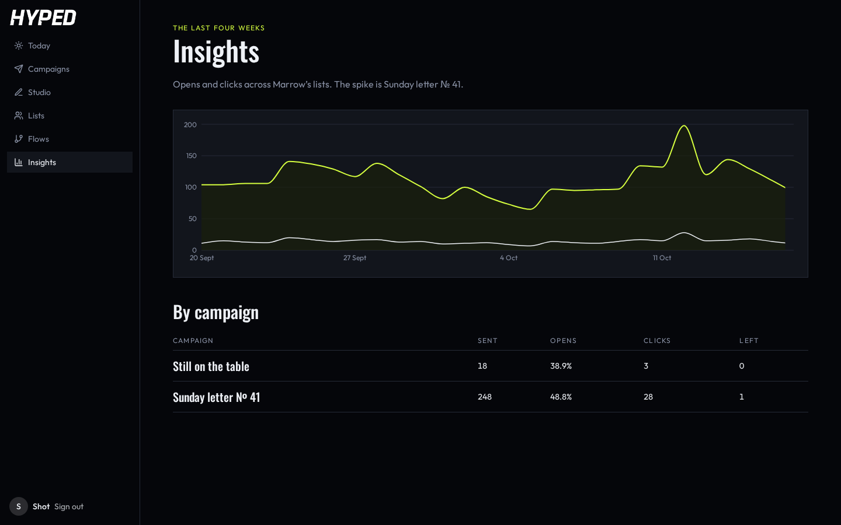Click the '20 Sept' axis label
841x525 pixels.
(x=202, y=258)
